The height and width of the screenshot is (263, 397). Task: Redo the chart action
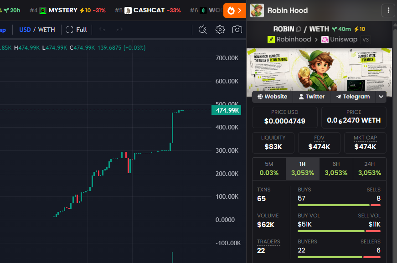119,30
